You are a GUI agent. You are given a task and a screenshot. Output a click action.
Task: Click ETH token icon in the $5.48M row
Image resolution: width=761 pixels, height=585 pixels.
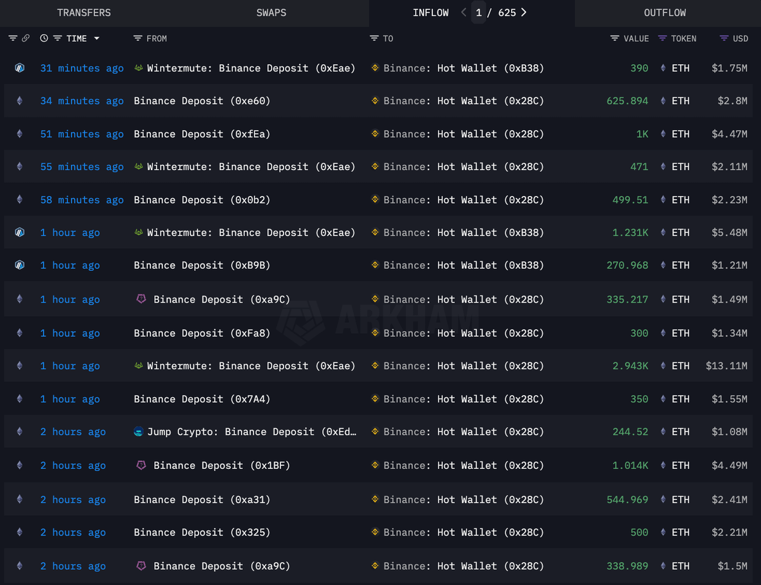pos(664,233)
